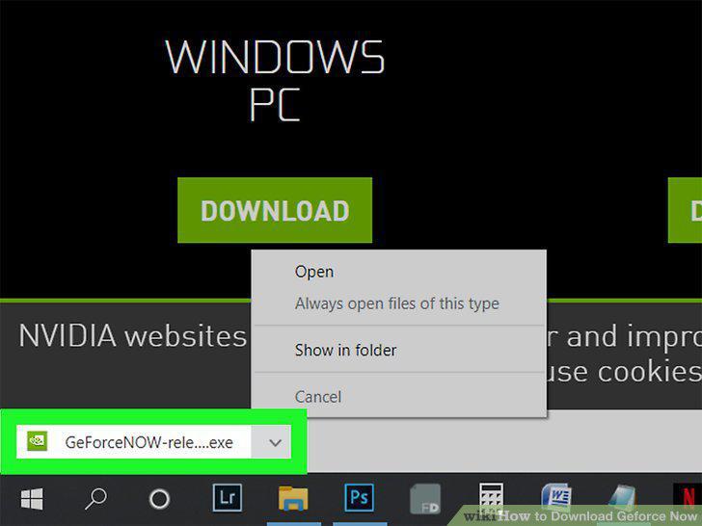Viewport: 702px width, 526px height.
Task: Choose Cancel in the download menu
Action: click(x=318, y=396)
